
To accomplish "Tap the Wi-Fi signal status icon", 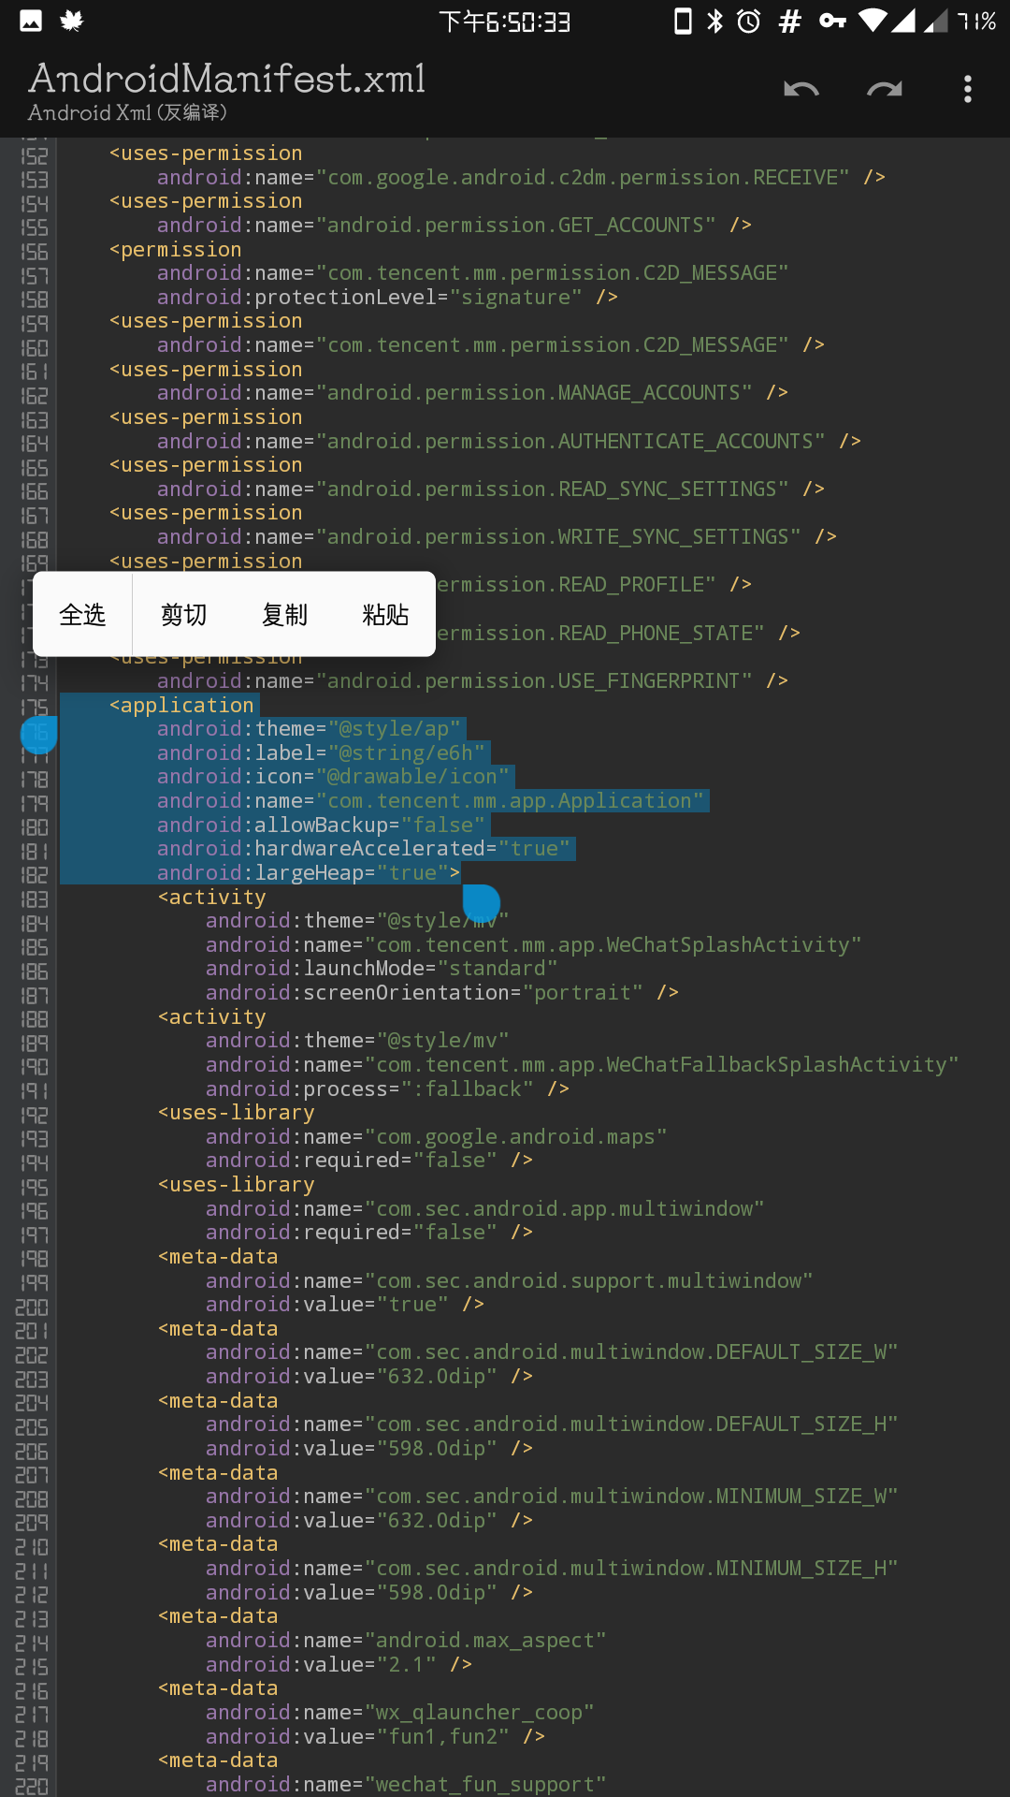I will pos(873,21).
